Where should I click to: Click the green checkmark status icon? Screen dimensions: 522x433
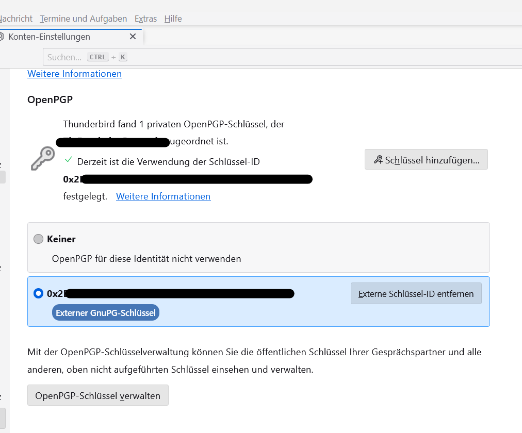(x=68, y=160)
